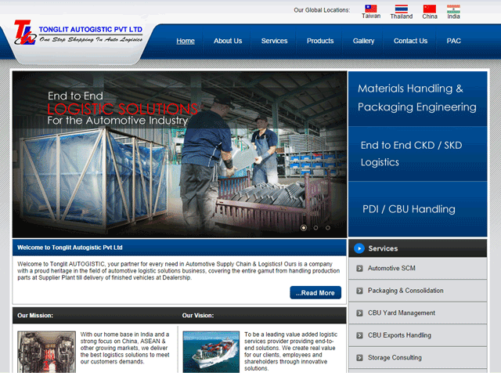Select the first slideshow indicator dot

304,228
